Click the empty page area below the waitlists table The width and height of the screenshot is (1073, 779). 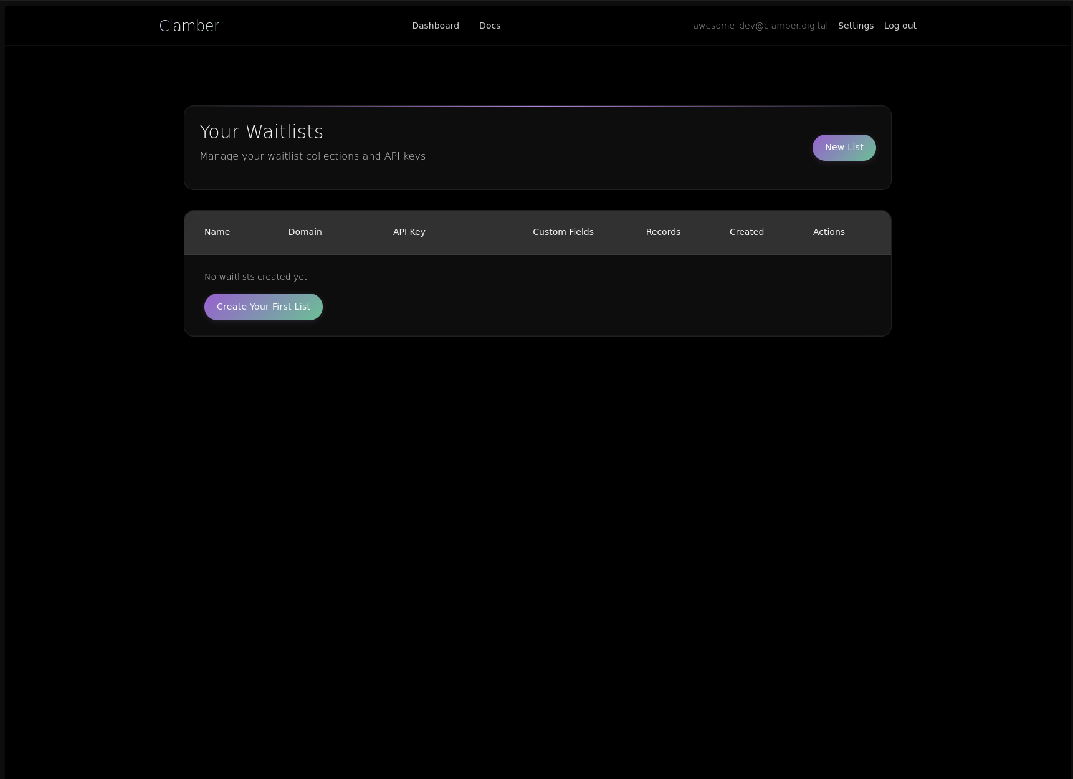point(537,530)
